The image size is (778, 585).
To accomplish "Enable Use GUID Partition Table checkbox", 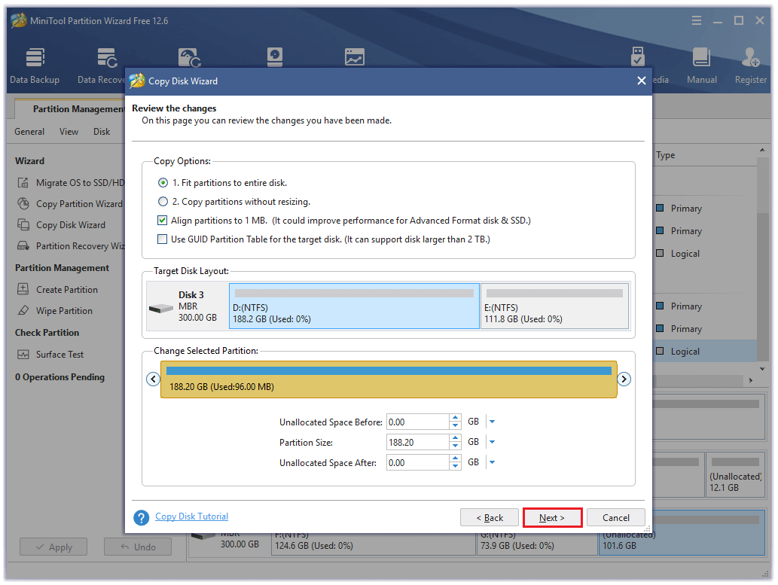I will [162, 239].
